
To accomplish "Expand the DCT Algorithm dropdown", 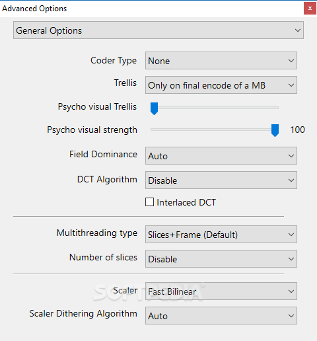I will click(x=221, y=180).
